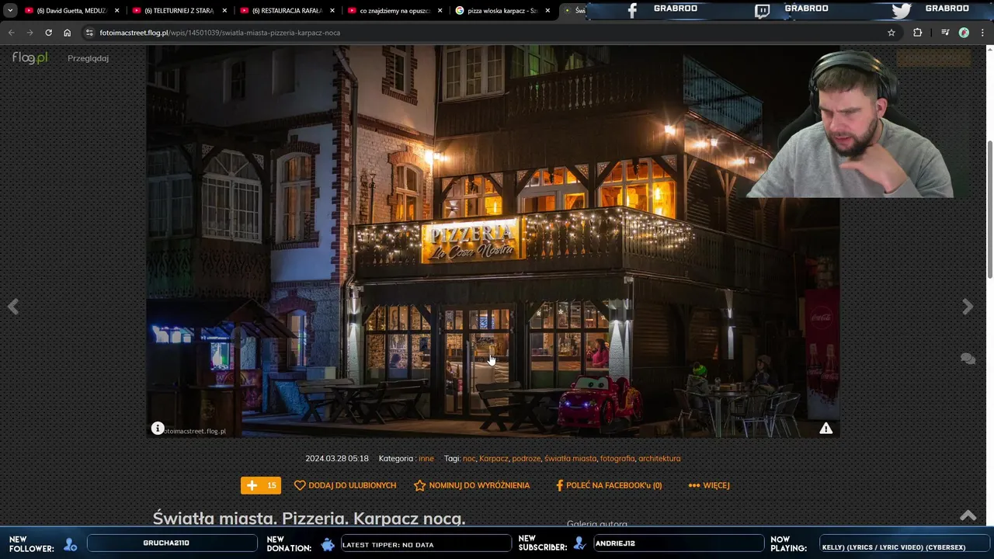Close the RESTAURACJA RAFAŁA tab
This screenshot has width=994, height=559.
point(332,11)
